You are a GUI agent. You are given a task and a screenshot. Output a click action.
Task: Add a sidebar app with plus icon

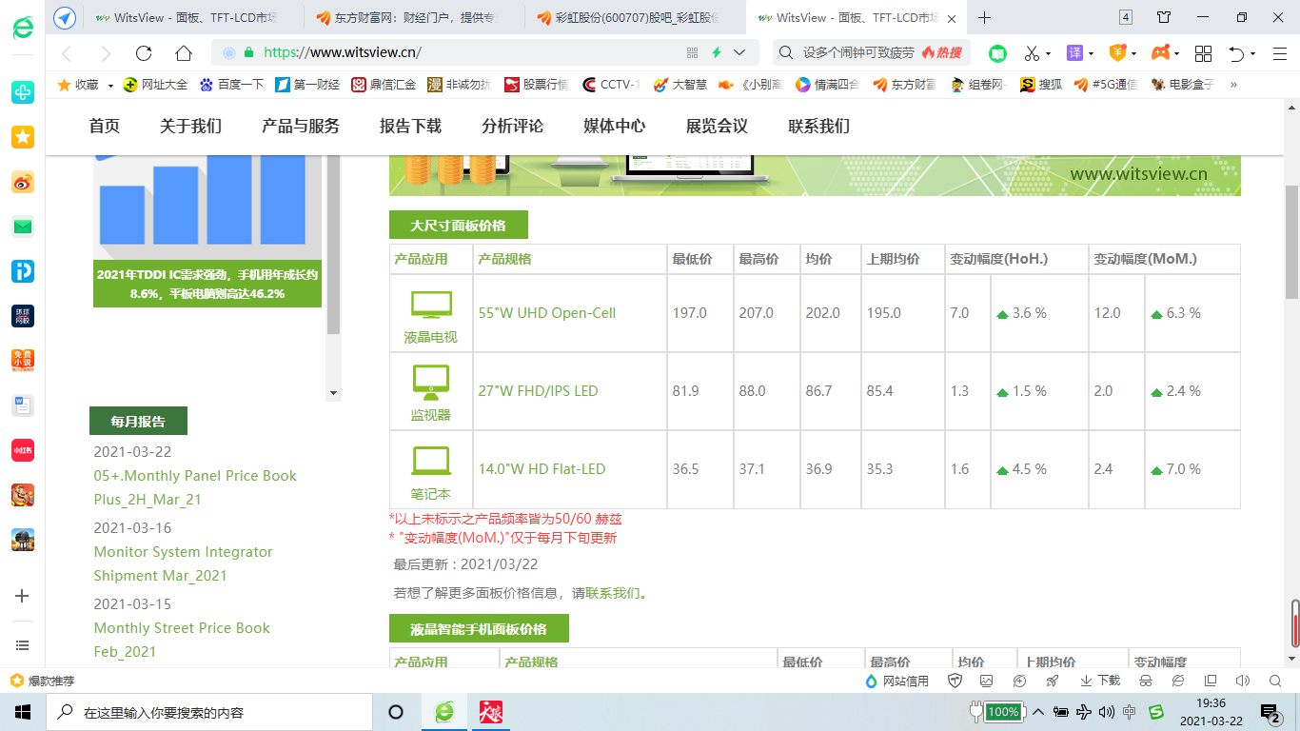tap(22, 596)
